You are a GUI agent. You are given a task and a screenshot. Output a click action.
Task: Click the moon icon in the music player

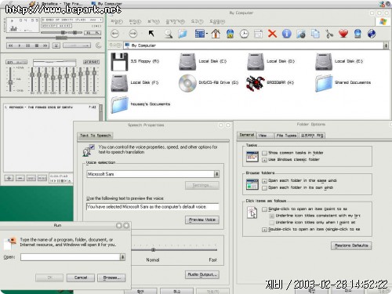pyautogui.click(x=99, y=45)
